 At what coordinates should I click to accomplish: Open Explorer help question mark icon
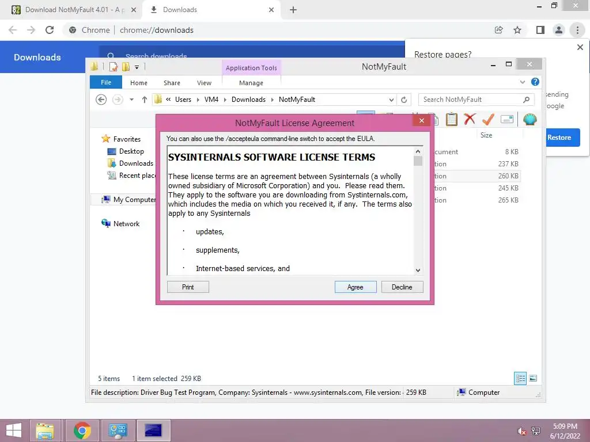[x=535, y=82]
